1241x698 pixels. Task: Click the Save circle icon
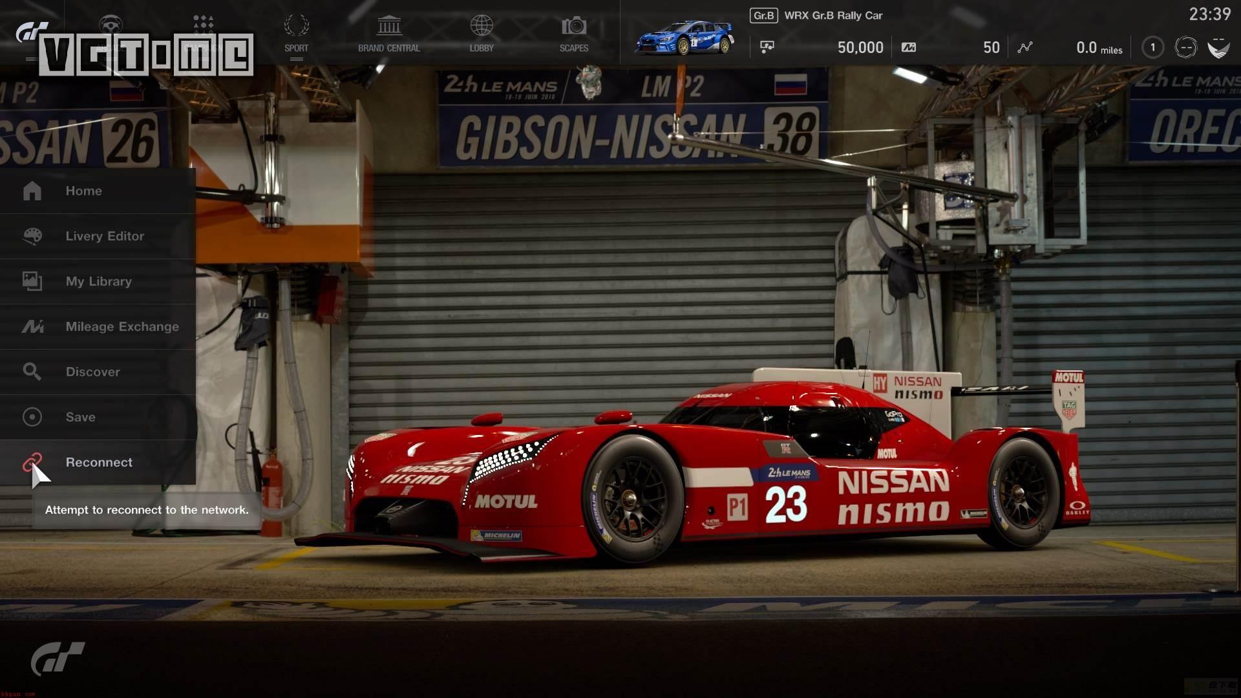tap(32, 417)
